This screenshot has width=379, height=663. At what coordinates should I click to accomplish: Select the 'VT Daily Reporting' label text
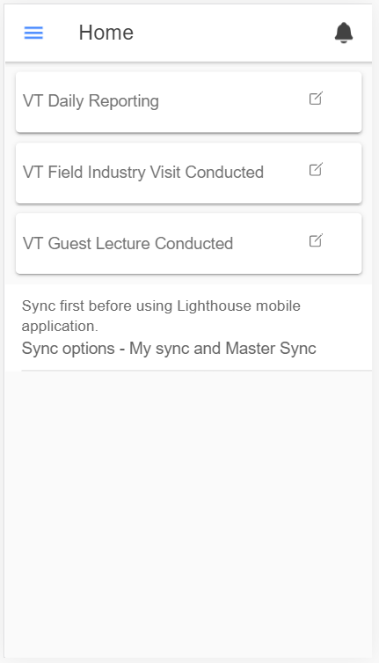(91, 101)
